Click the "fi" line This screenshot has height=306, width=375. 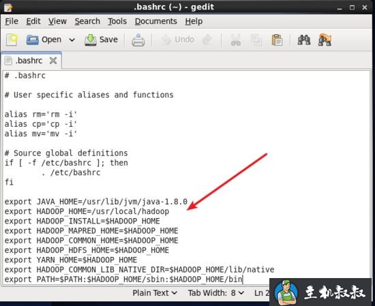9,183
